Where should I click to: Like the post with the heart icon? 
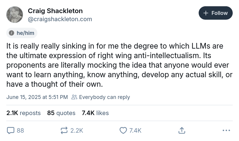pos(123,130)
